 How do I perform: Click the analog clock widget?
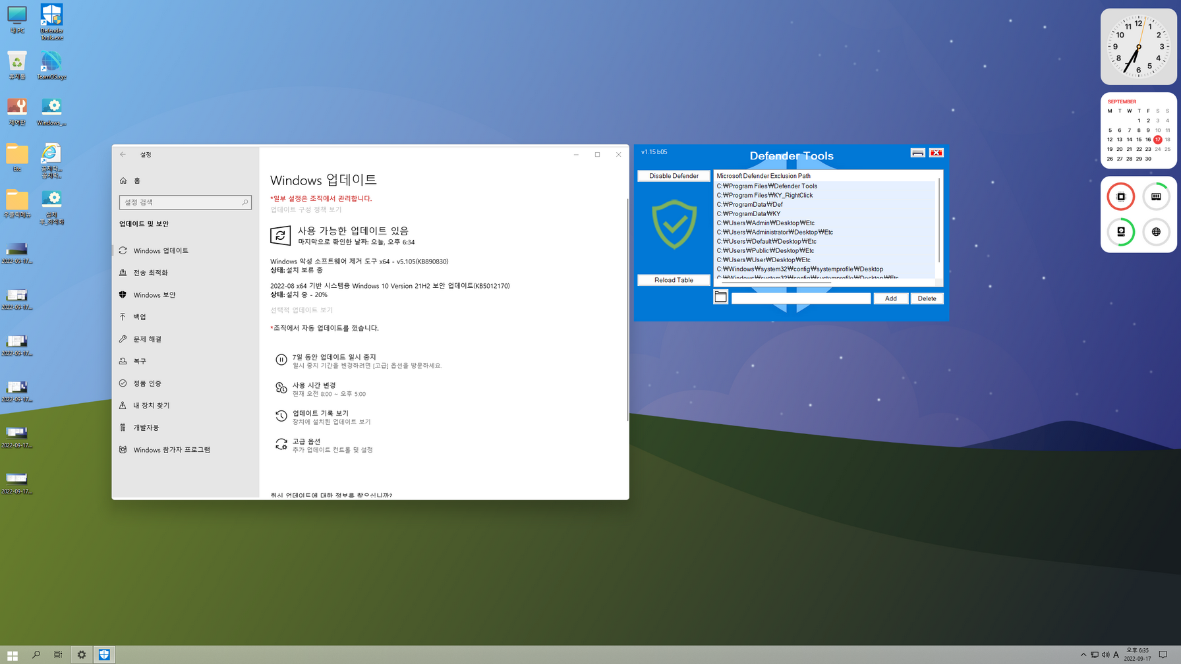coord(1138,47)
